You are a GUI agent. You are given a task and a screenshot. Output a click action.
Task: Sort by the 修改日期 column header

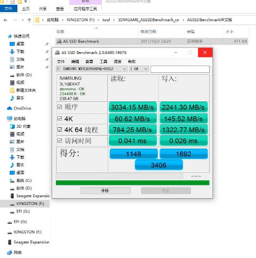[148, 32]
